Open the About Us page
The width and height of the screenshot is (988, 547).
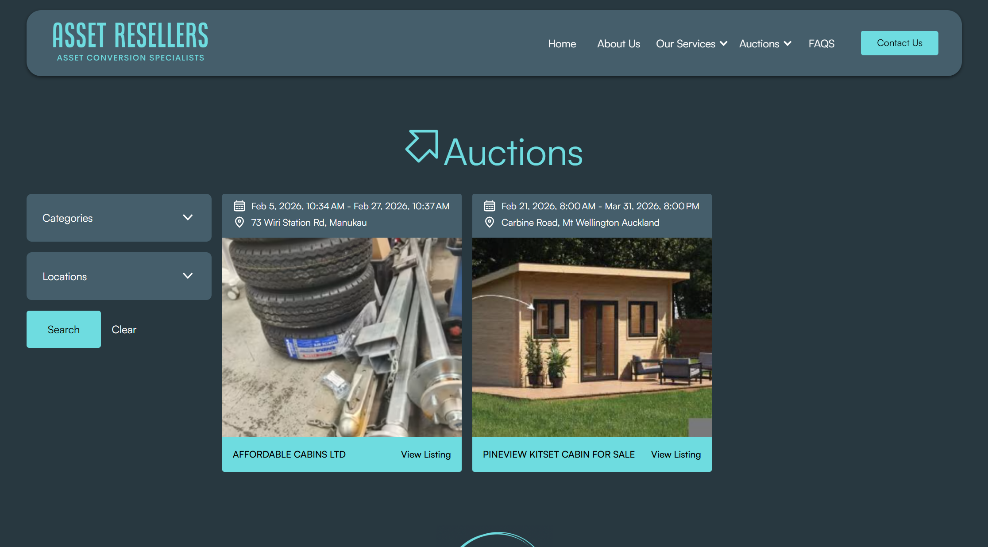point(618,43)
